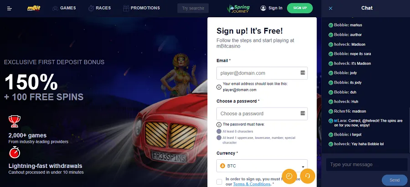Click the top search box
Viewport: 410px width, 187px height.
click(193, 8)
